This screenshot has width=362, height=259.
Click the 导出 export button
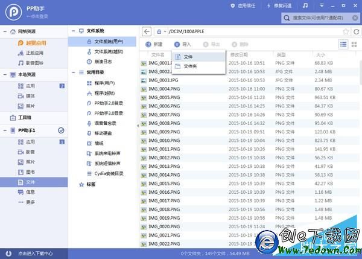(x=211, y=44)
